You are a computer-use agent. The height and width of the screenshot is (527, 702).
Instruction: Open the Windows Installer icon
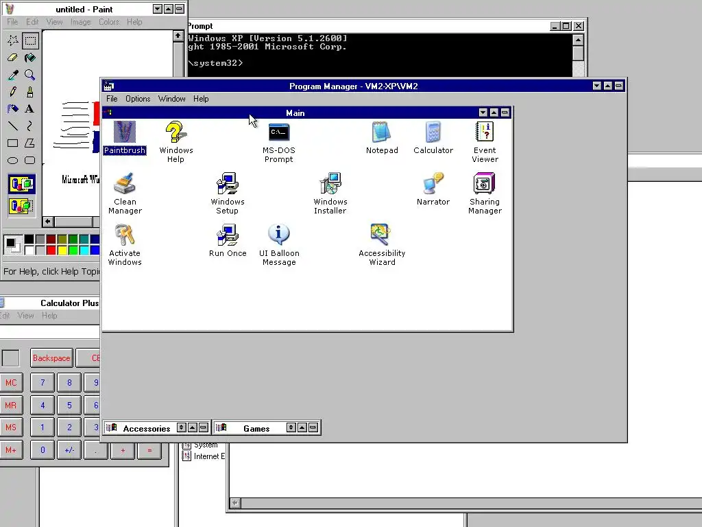pos(330,193)
